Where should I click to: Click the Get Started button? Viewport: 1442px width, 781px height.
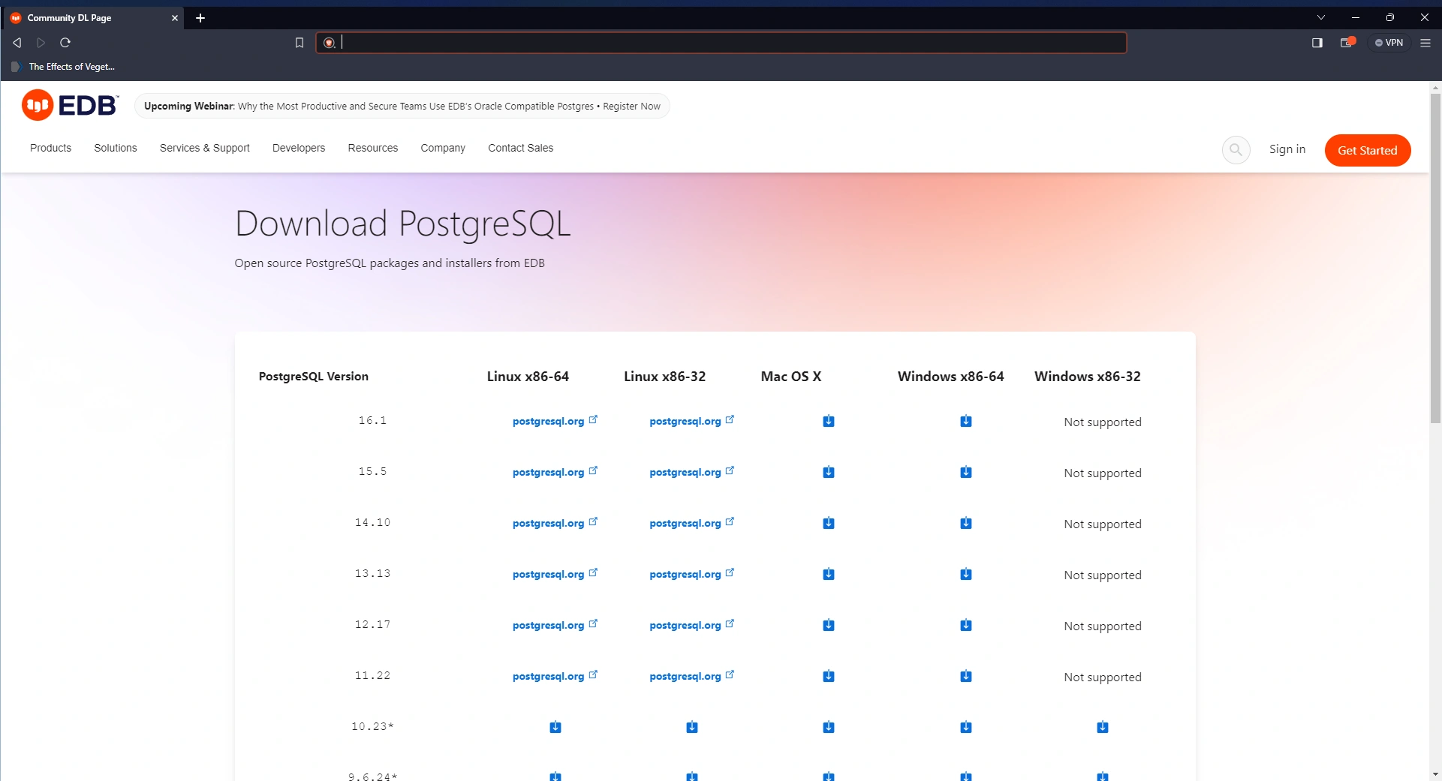(1367, 150)
